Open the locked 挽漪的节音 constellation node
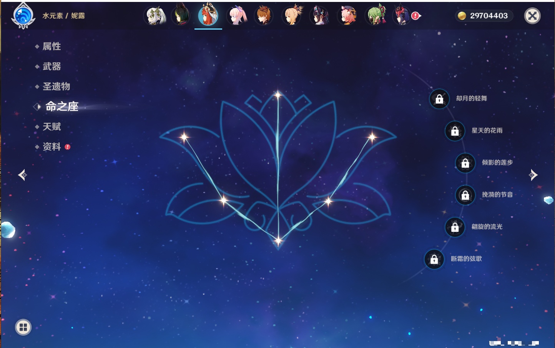The height and width of the screenshot is (348, 555). (465, 195)
